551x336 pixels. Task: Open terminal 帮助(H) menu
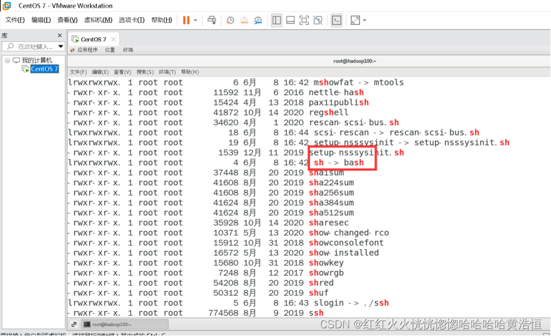(190, 72)
